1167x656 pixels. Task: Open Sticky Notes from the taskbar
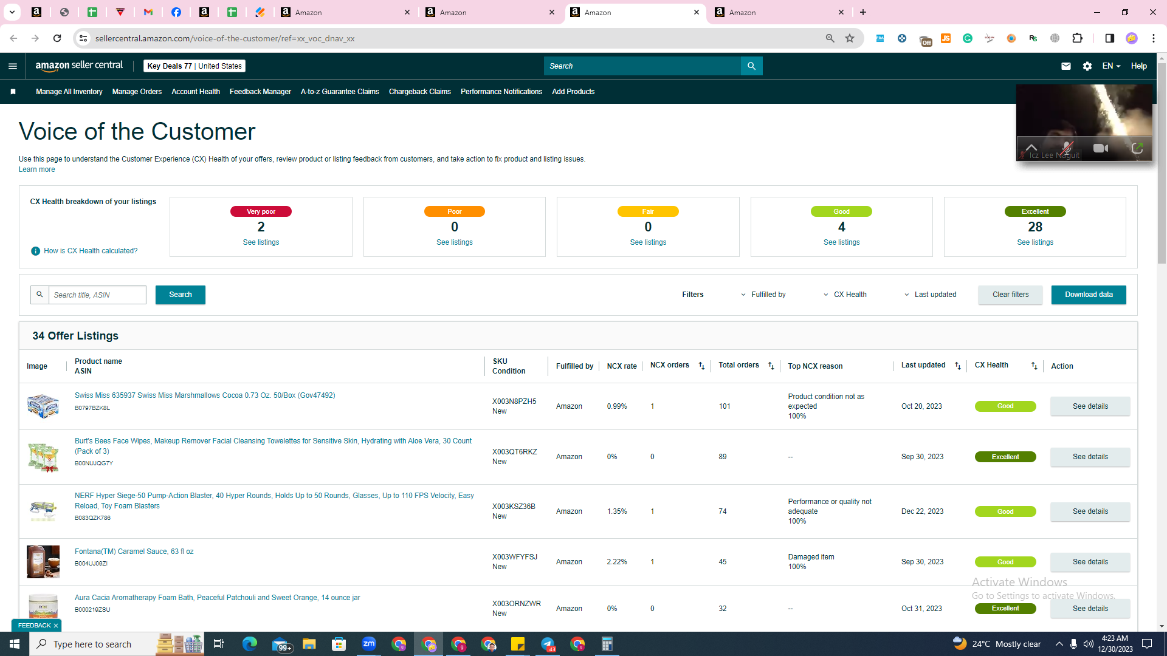pos(518,644)
